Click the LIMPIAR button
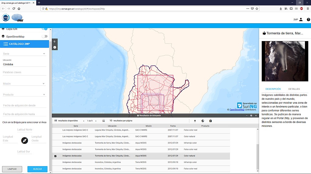The image size is (311, 174). (12, 169)
